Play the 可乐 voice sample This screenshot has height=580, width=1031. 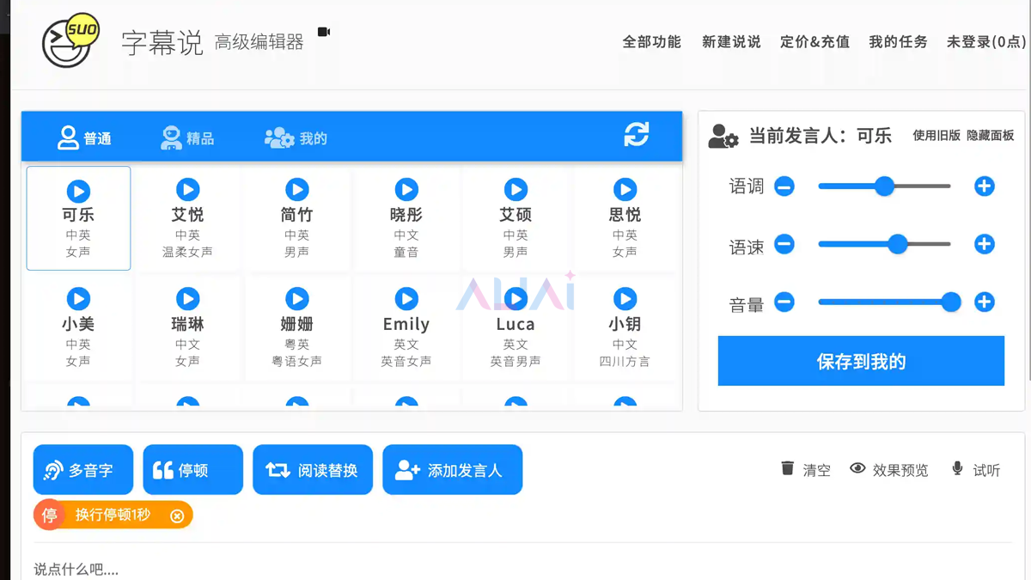78,191
